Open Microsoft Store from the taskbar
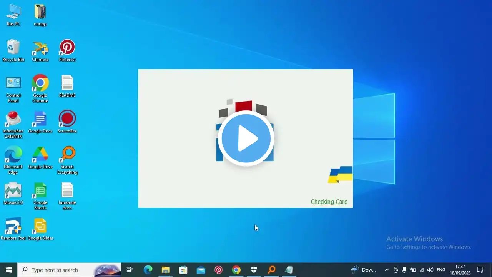The height and width of the screenshot is (277, 492). 183,270
